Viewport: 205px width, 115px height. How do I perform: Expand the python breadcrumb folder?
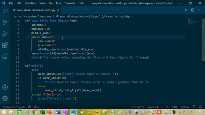click(x=18, y=16)
